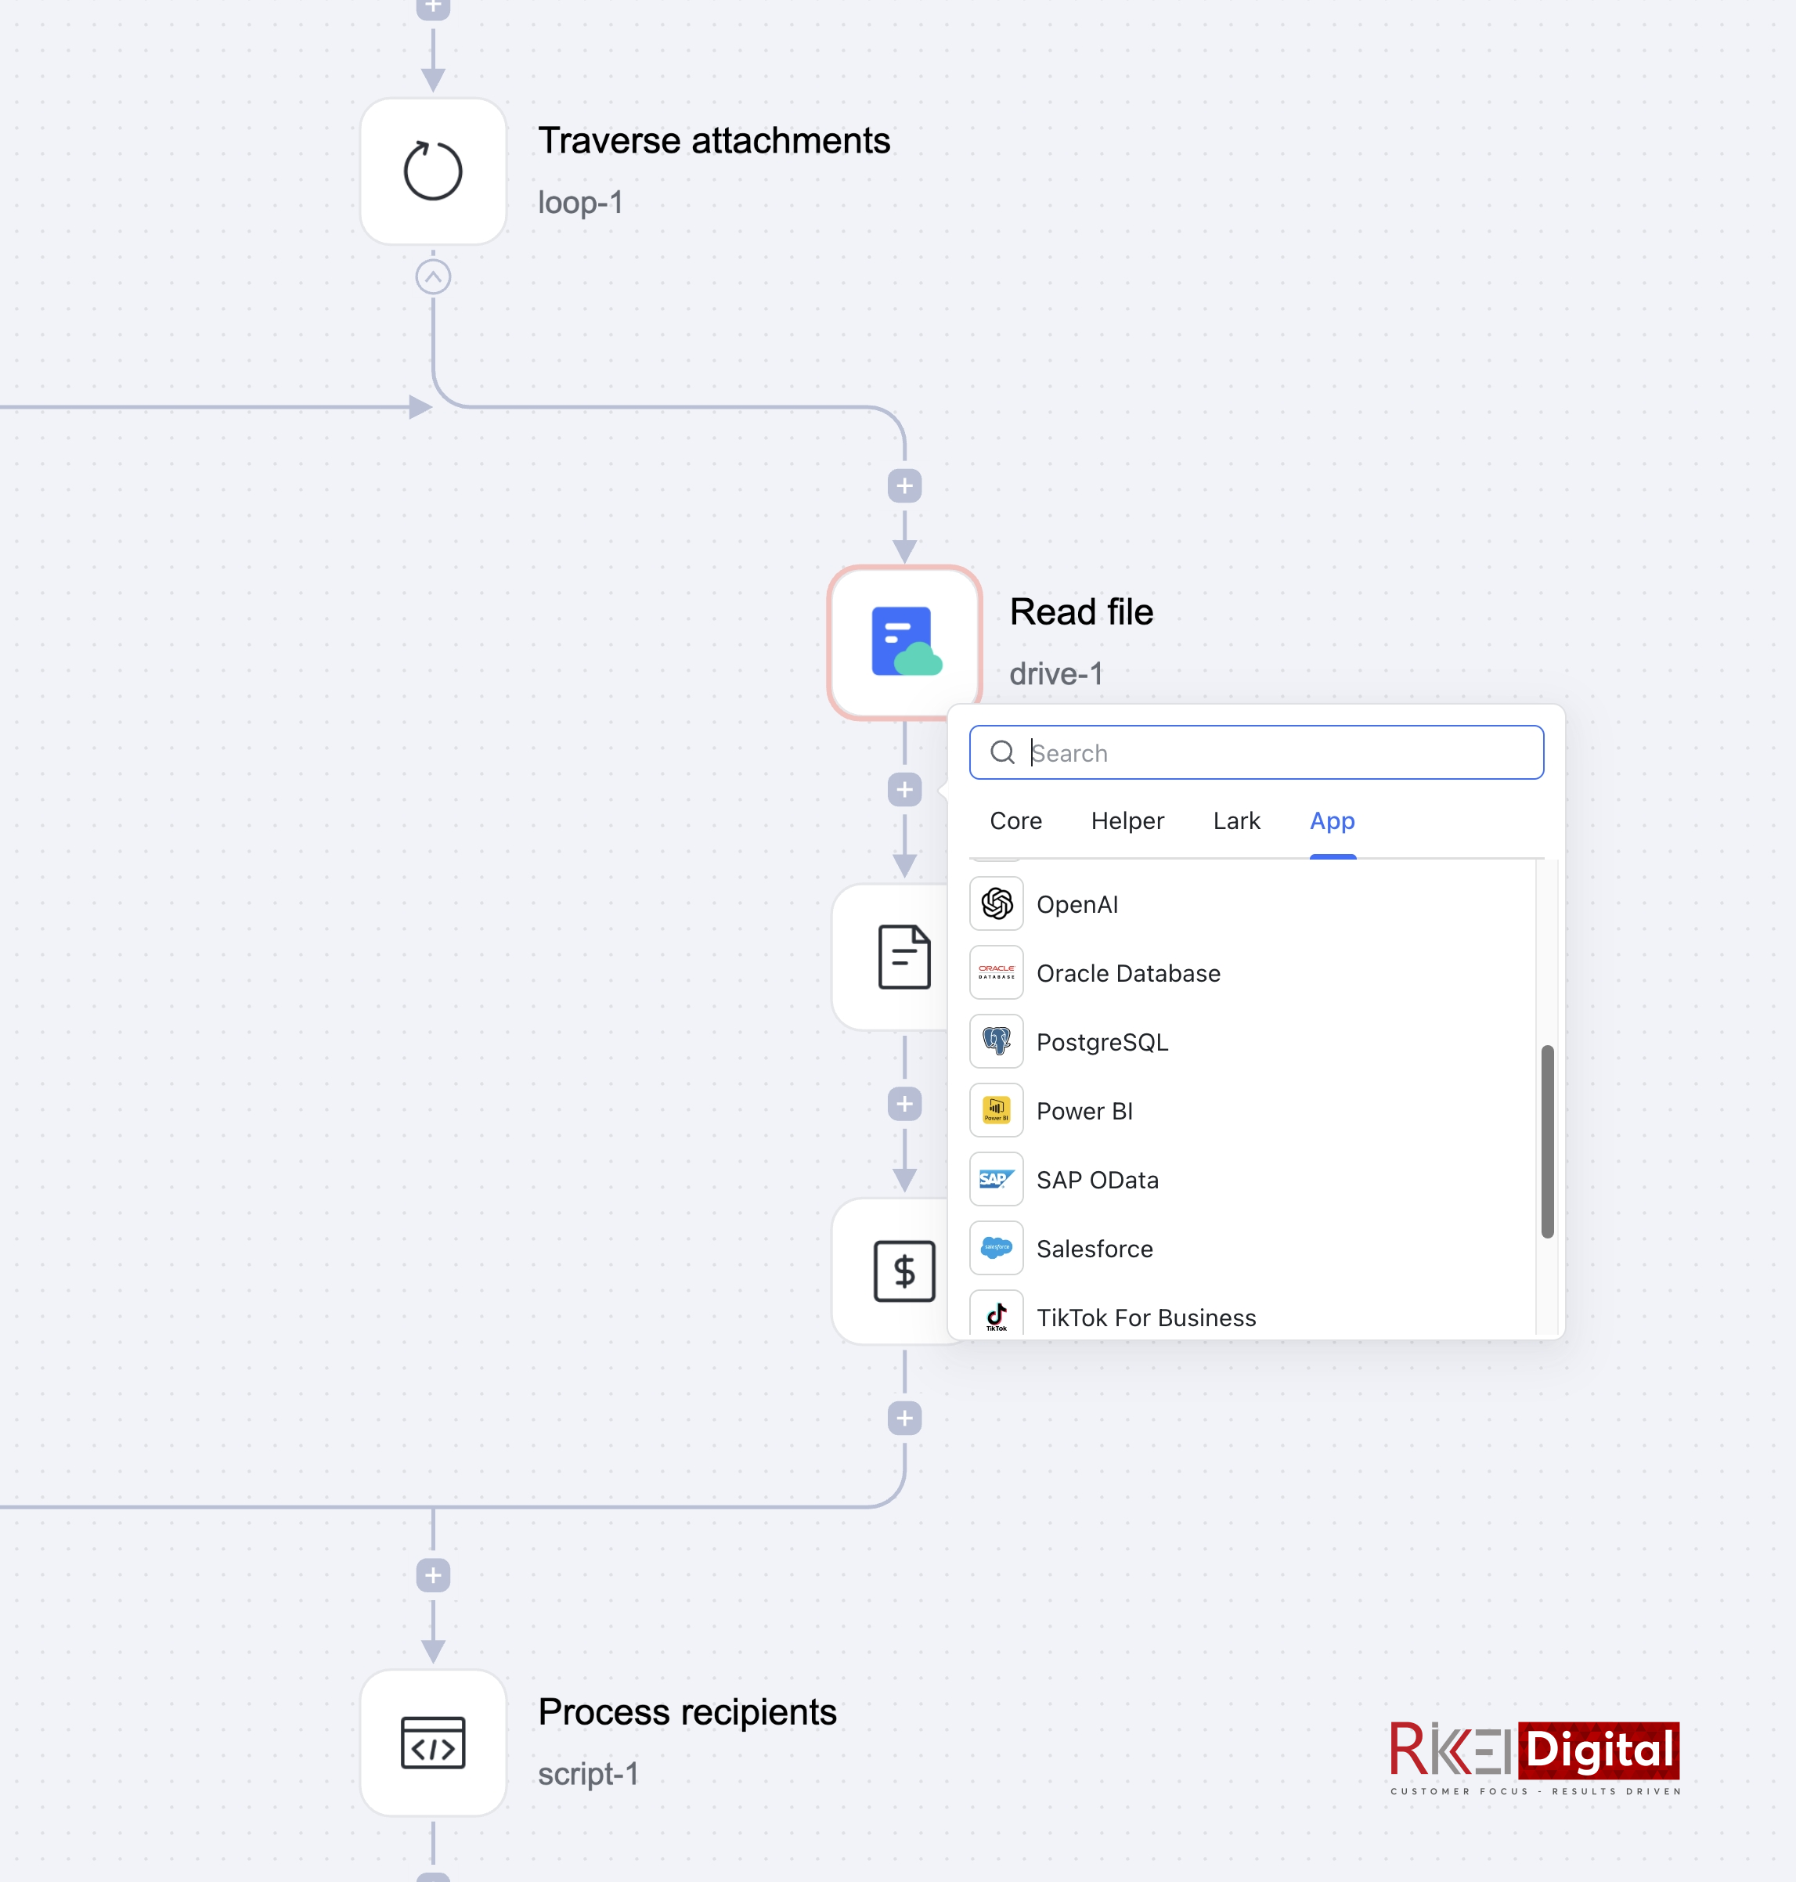Click the dollar sign node icon
Screen dimensions: 1796x1882
pos(903,1271)
